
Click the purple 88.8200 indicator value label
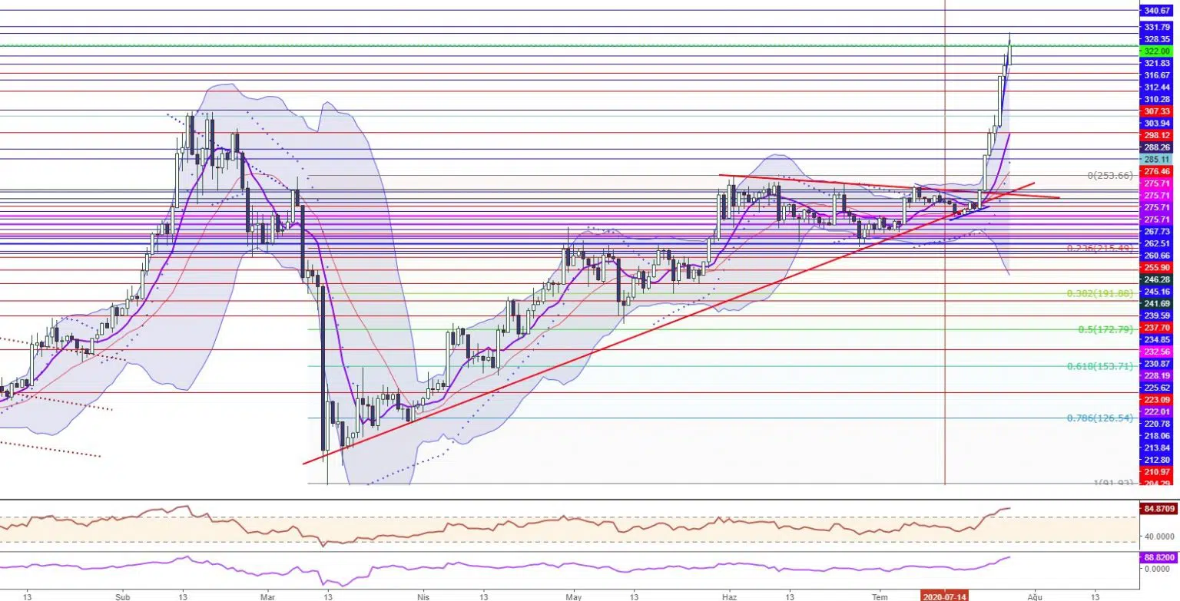[x=1159, y=558]
